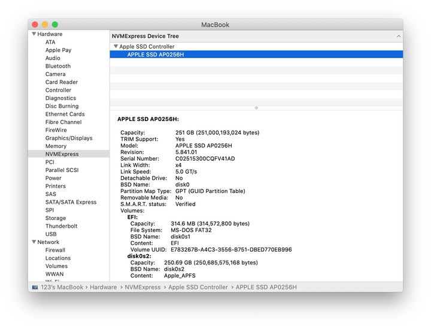Viewport: 431px width, 329px height.
Task: Click GPT (GUID Partition Table) value
Action: [210, 191]
